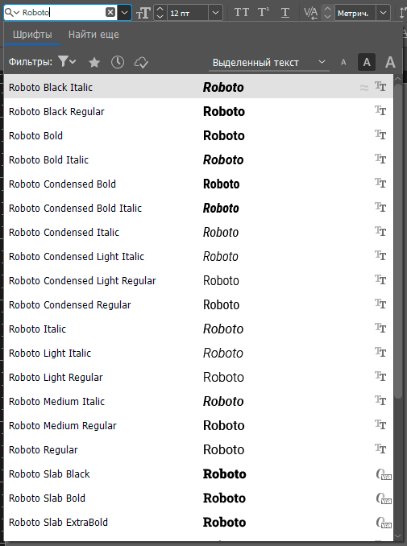Open the font family dropdown arrow

pos(124,13)
